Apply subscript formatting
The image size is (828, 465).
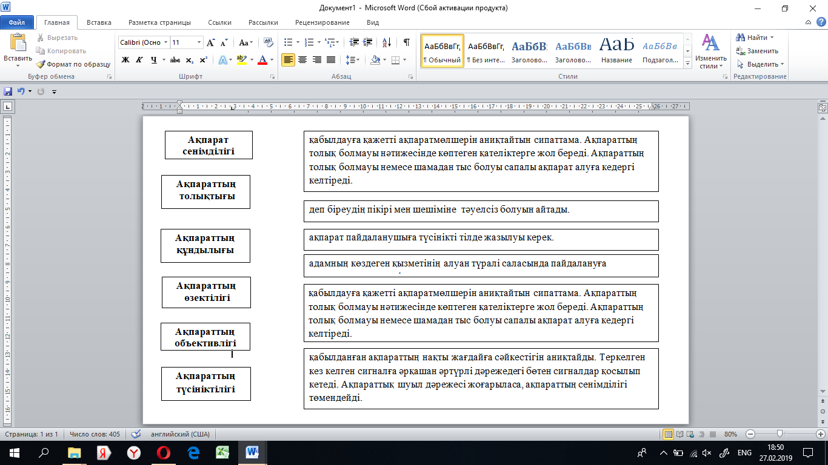pos(190,60)
